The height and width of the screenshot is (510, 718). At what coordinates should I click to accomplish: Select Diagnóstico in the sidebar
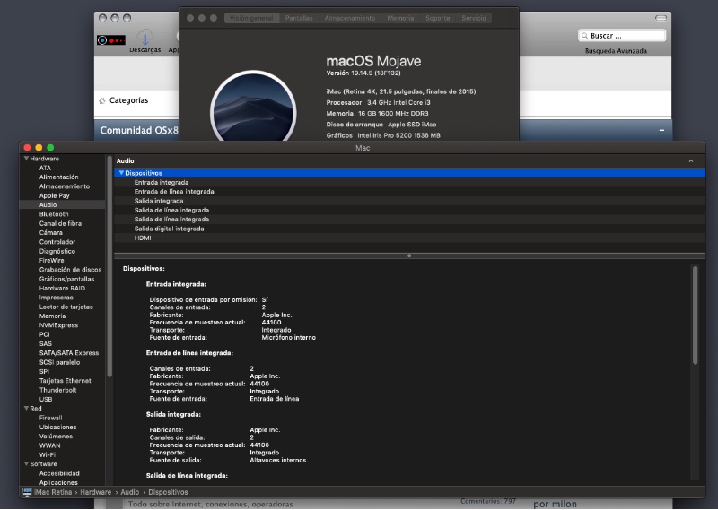(57, 251)
